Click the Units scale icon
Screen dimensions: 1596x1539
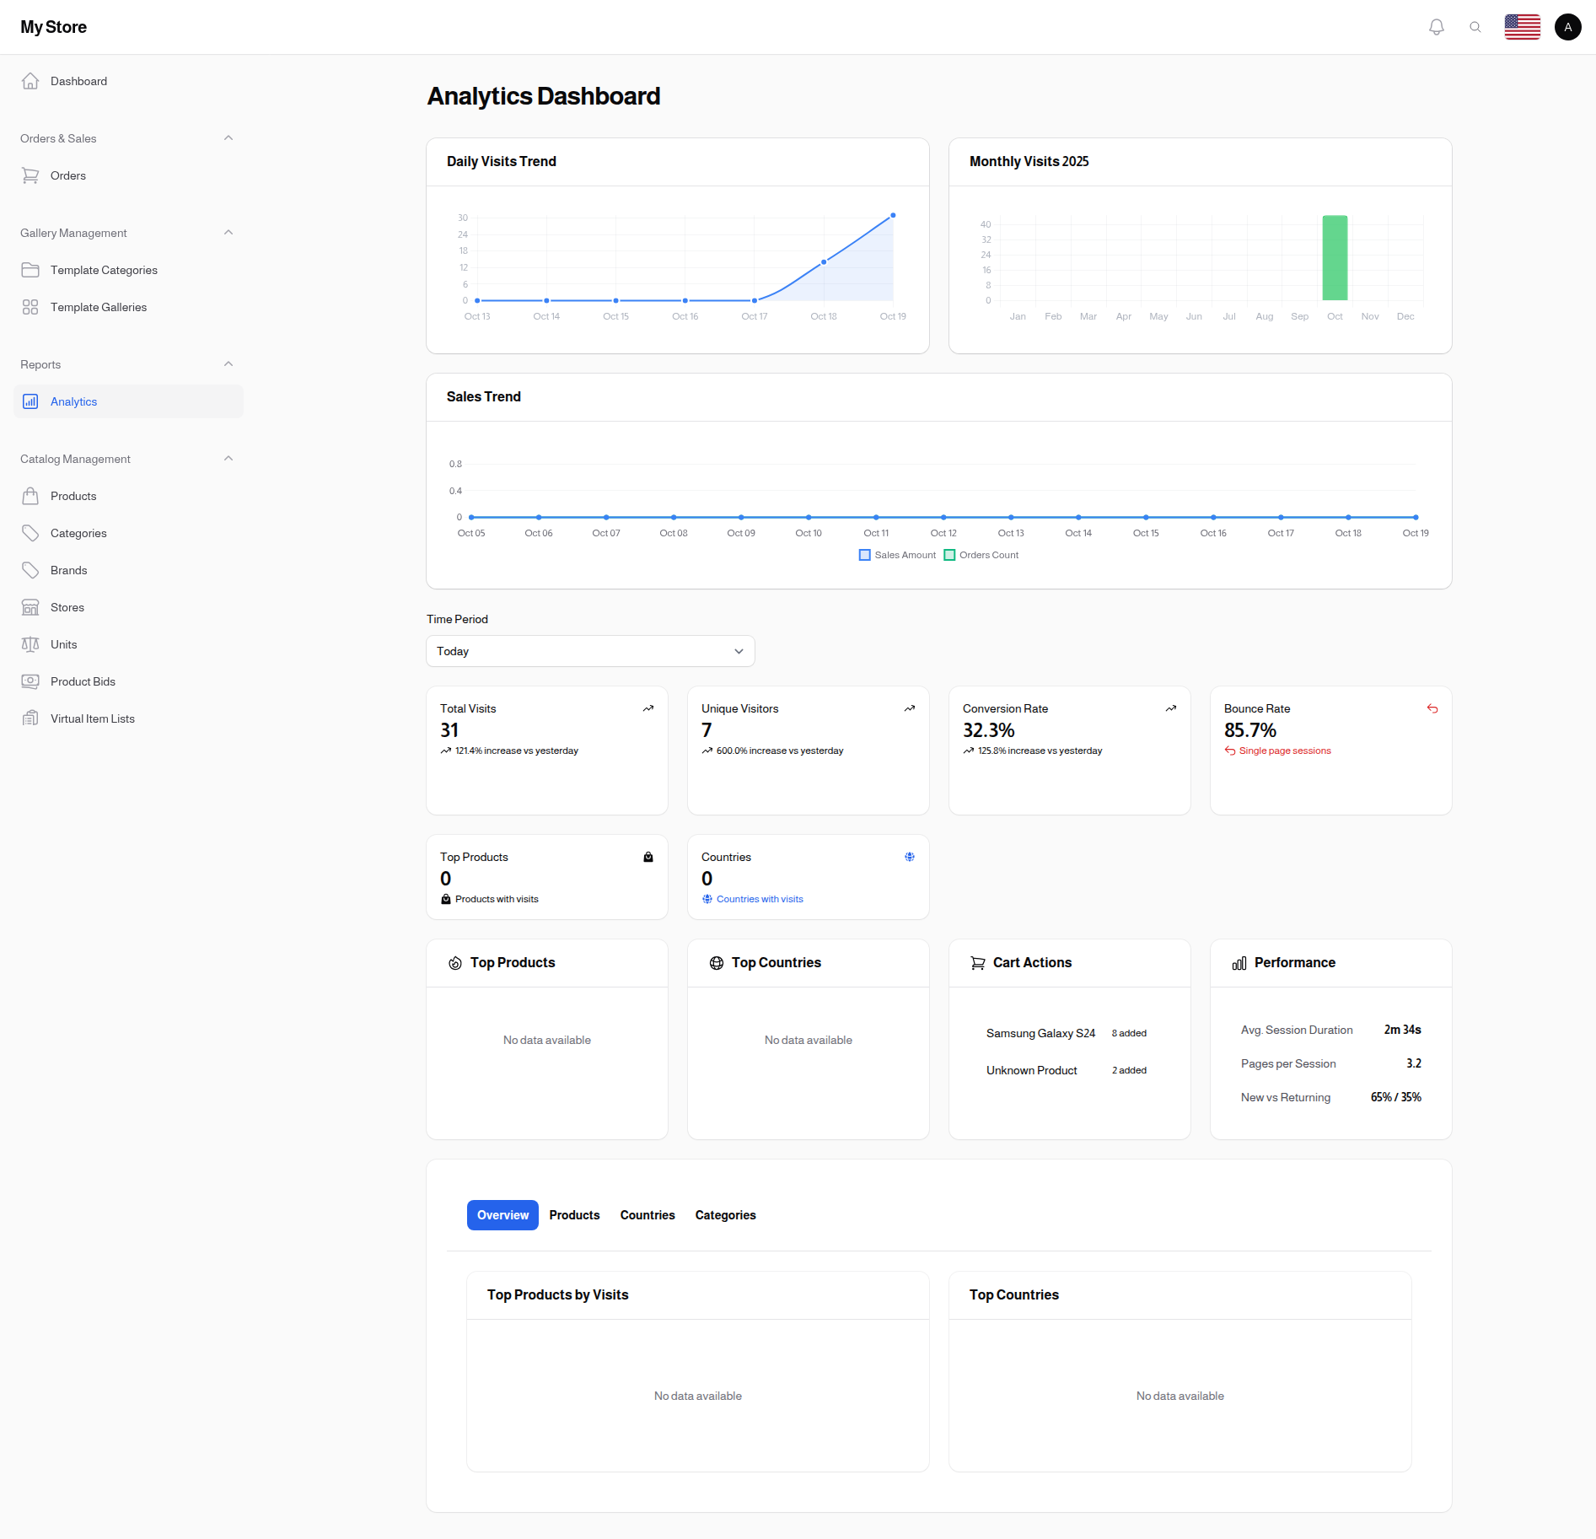click(x=30, y=644)
